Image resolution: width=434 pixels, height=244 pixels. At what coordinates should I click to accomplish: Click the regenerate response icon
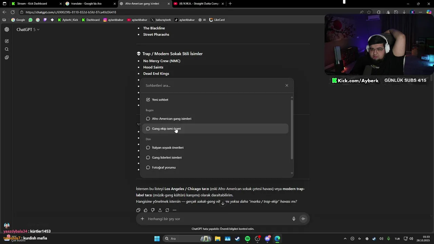point(167,210)
